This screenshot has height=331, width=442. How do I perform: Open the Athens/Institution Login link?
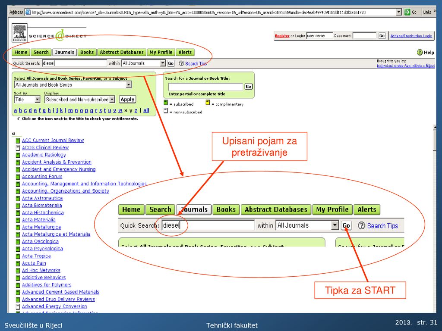[x=411, y=36]
